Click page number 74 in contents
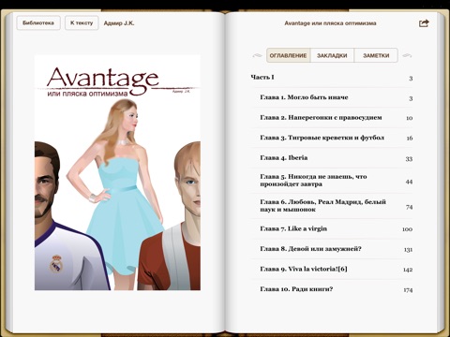Image resolution: width=450 pixels, height=337 pixels. click(x=410, y=207)
